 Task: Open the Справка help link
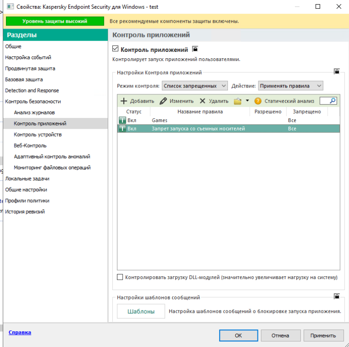click(20, 332)
